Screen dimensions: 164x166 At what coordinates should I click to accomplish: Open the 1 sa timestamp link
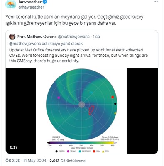(x=96, y=37)
